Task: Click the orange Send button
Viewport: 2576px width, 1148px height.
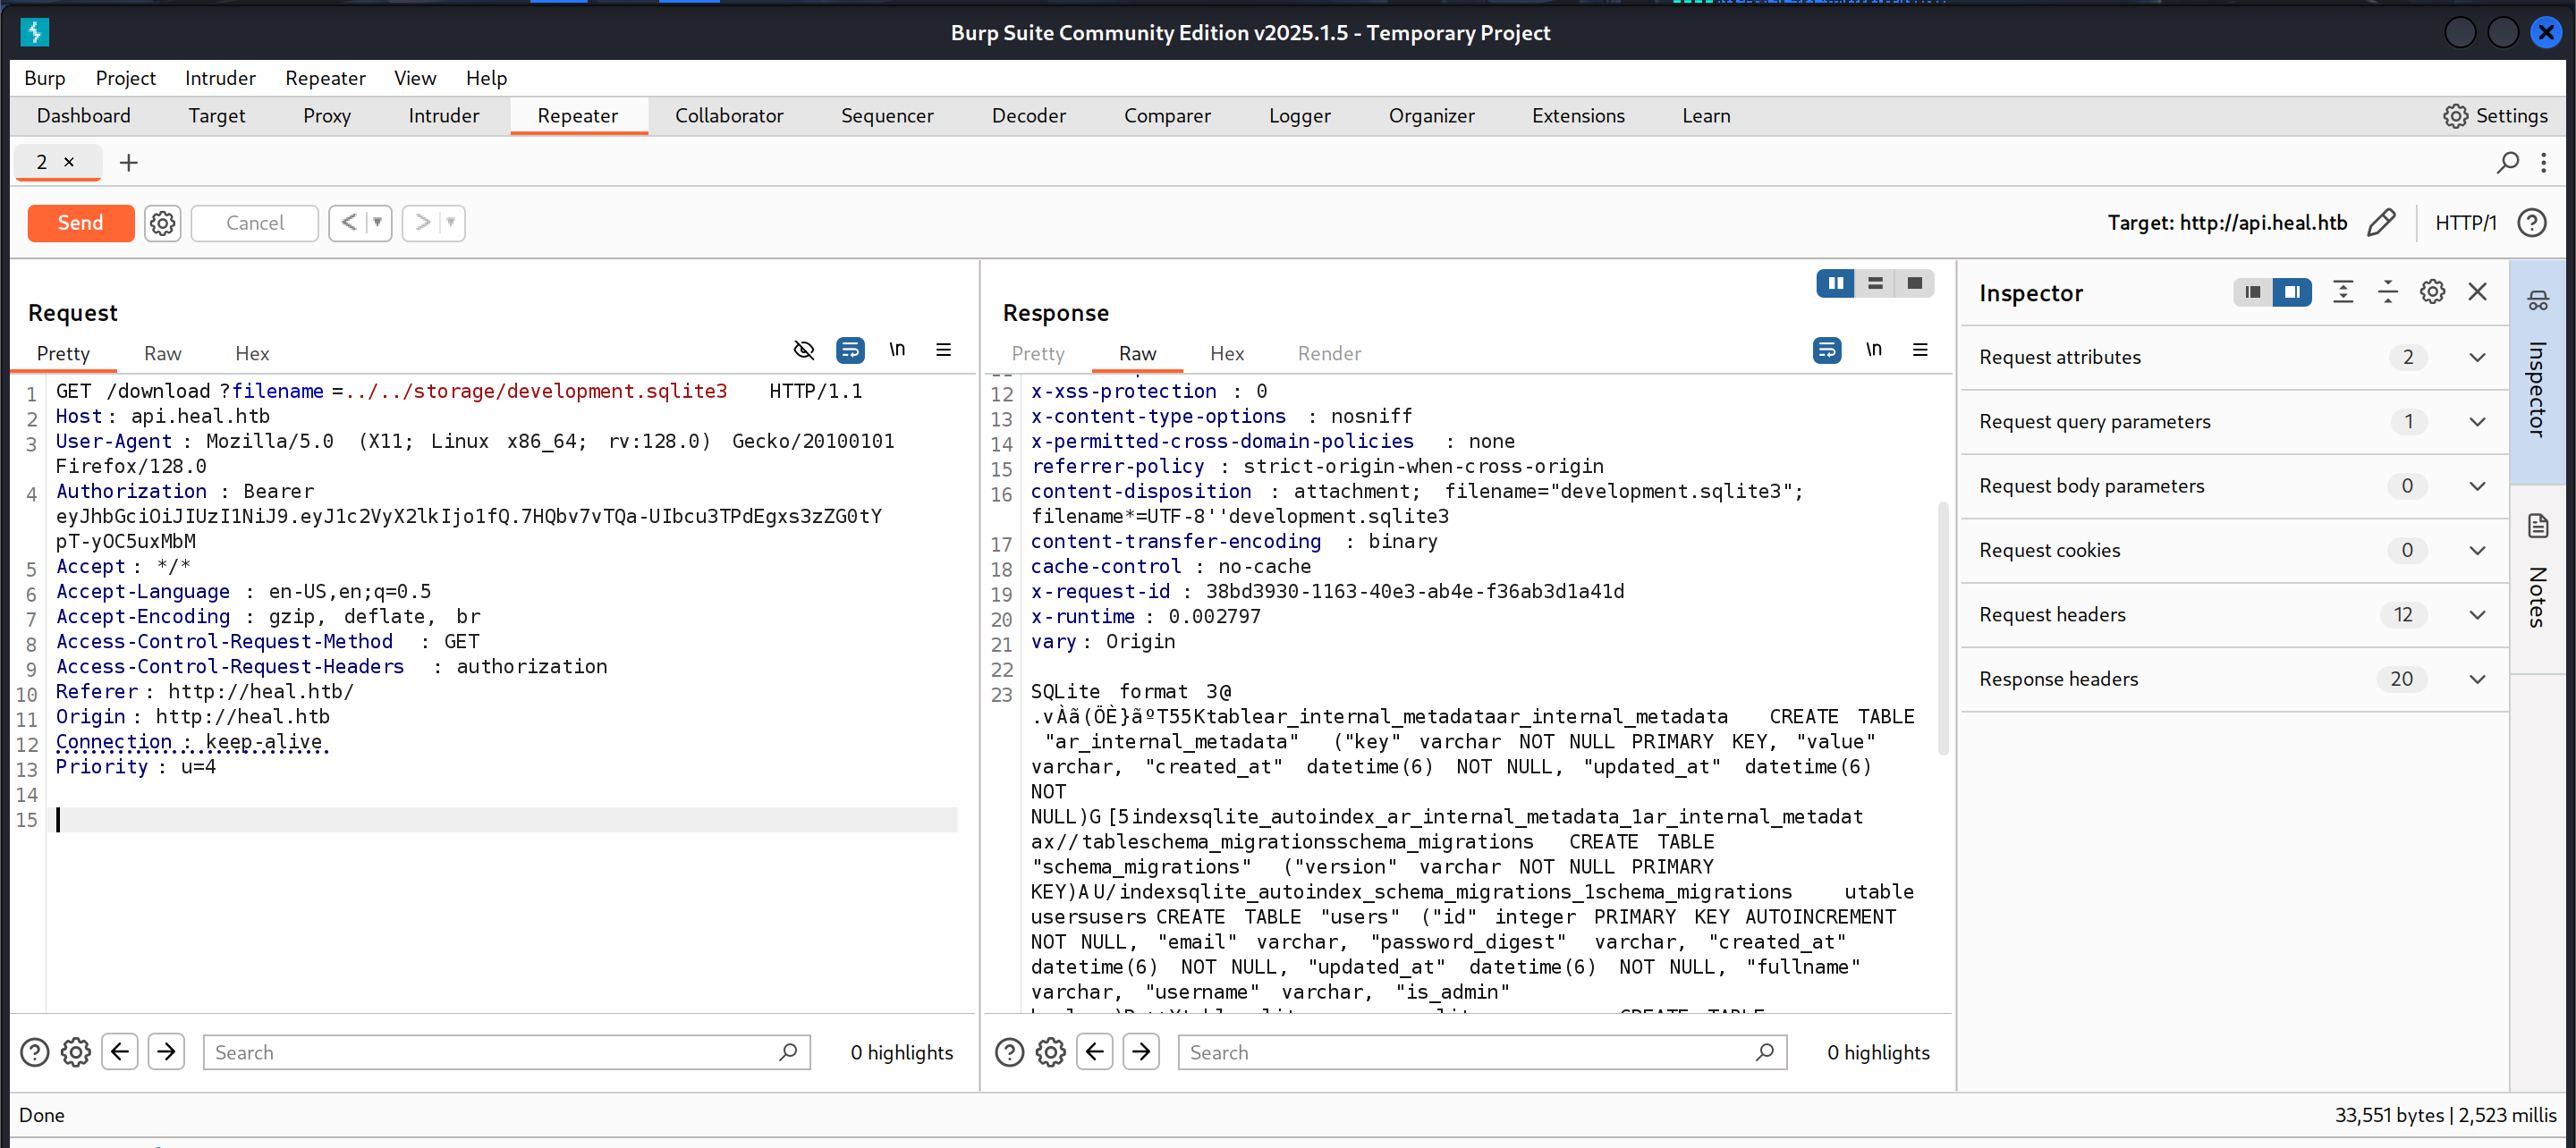Action: tap(80, 223)
